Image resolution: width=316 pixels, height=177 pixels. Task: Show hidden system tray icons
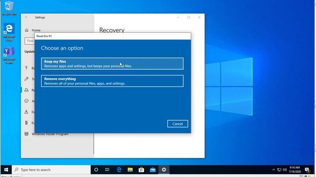(x=274, y=170)
